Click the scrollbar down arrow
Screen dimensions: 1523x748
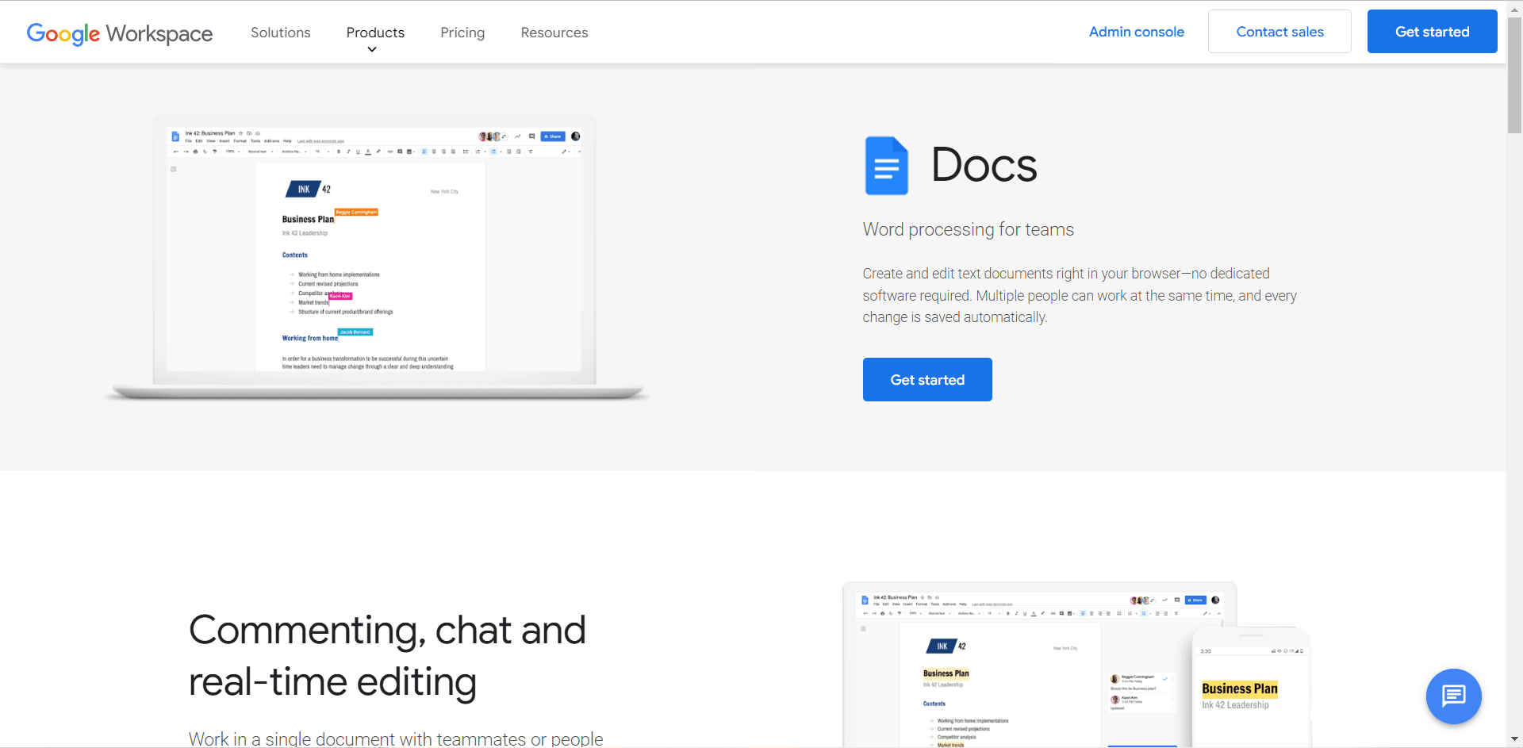point(1514,740)
